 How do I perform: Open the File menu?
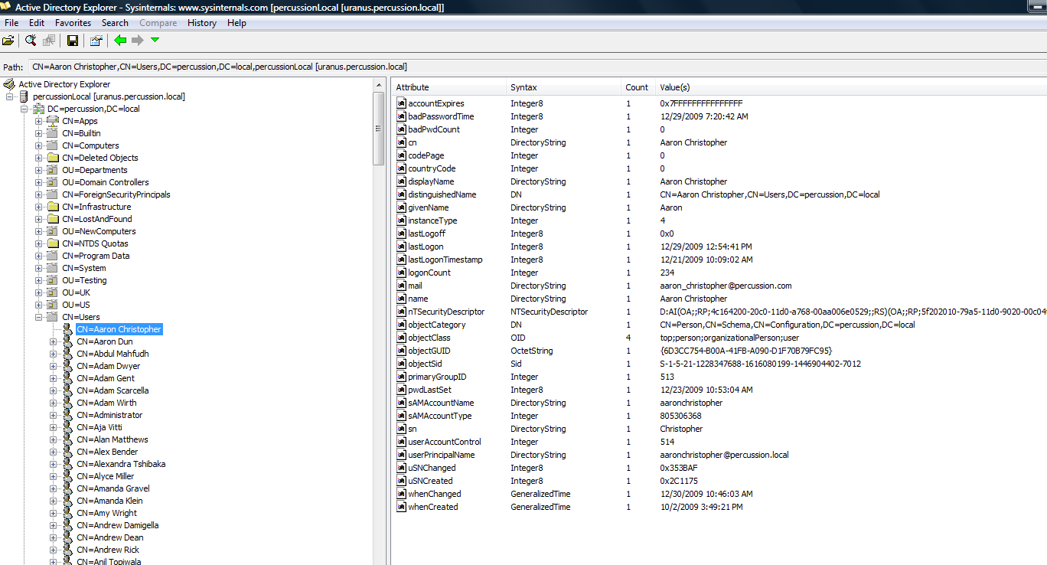coord(11,23)
